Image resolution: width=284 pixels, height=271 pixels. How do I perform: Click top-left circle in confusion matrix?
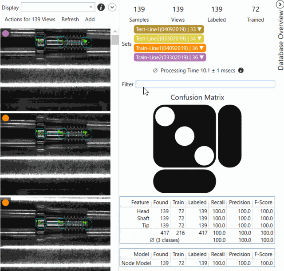pyautogui.click(x=165, y=116)
